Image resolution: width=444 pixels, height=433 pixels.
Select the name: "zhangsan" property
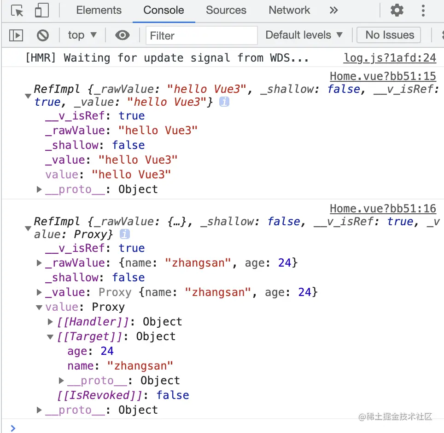(x=120, y=366)
